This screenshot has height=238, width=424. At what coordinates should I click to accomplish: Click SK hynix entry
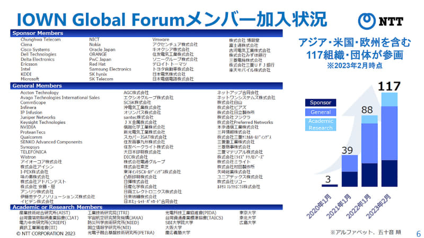click(x=98, y=74)
